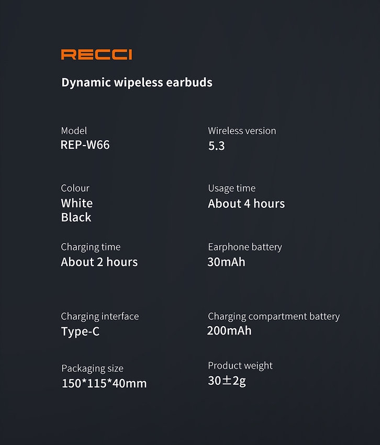
Task: Click the About 2 hours value
Action: click(99, 262)
